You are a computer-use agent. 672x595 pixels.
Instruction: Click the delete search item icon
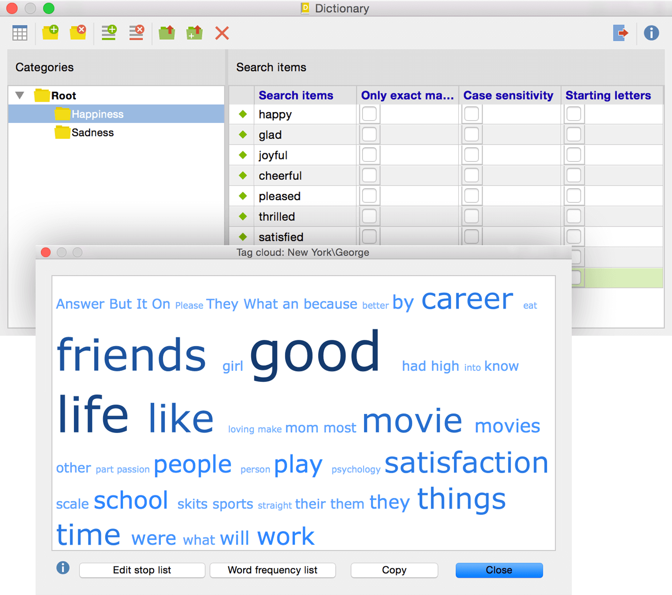coord(136,33)
